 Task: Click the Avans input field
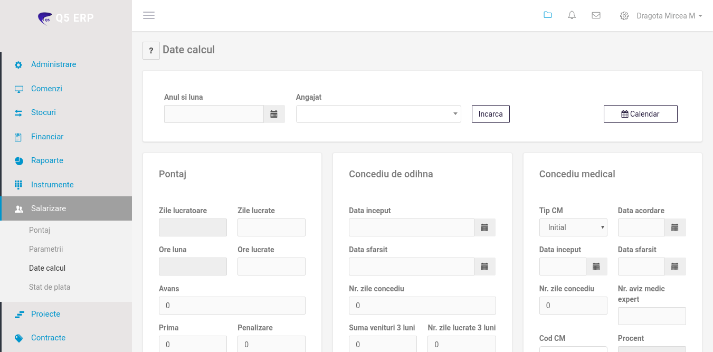(x=232, y=306)
